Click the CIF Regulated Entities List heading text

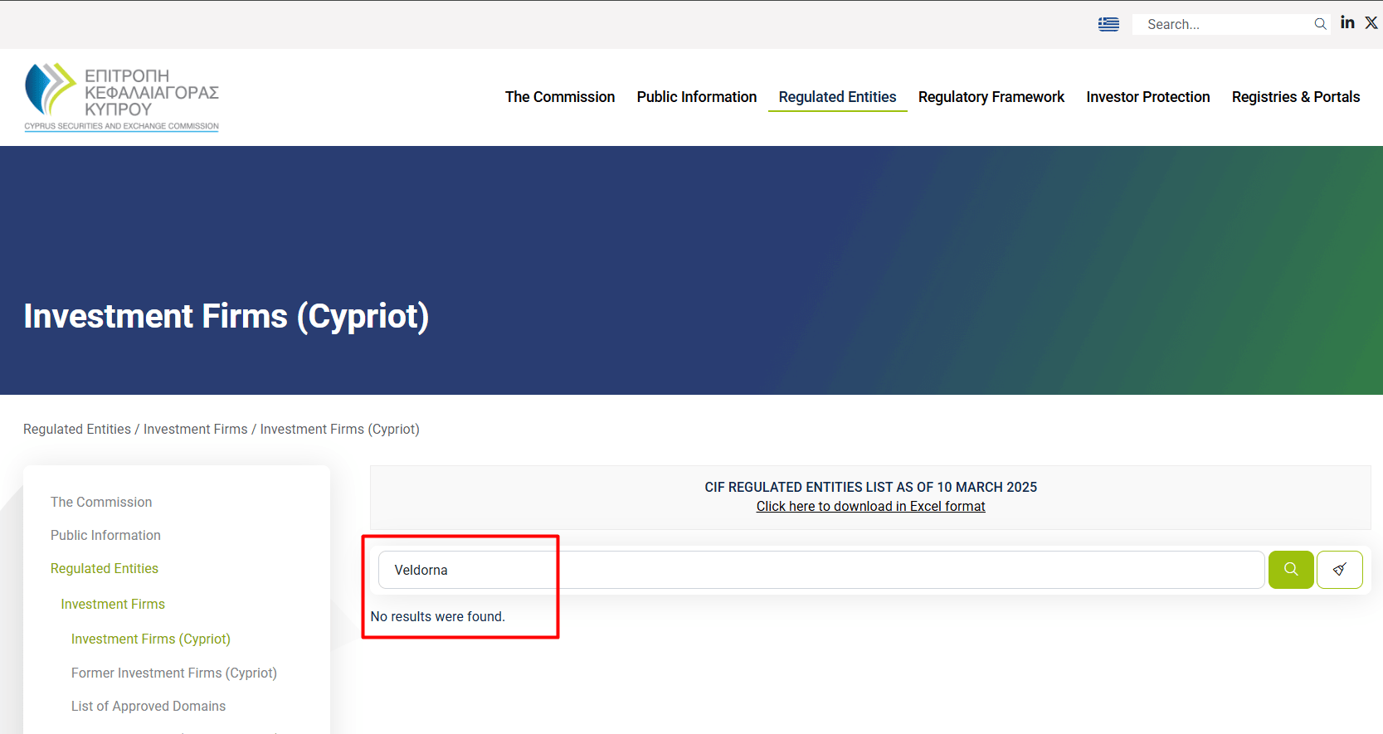point(870,487)
